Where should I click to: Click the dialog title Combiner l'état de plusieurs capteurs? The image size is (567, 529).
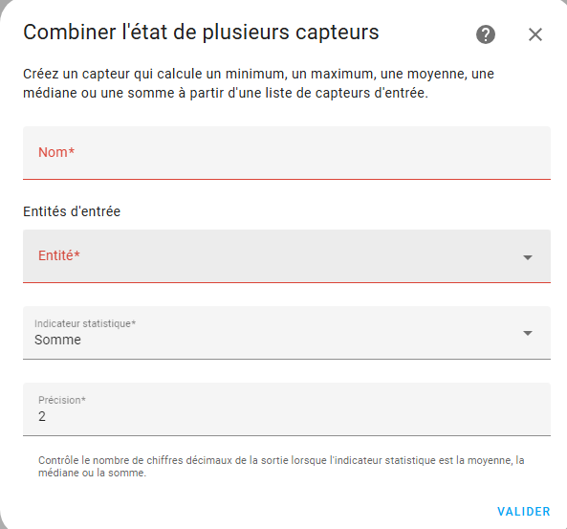201,33
